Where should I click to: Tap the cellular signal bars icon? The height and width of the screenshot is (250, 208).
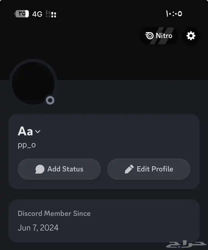point(51,14)
